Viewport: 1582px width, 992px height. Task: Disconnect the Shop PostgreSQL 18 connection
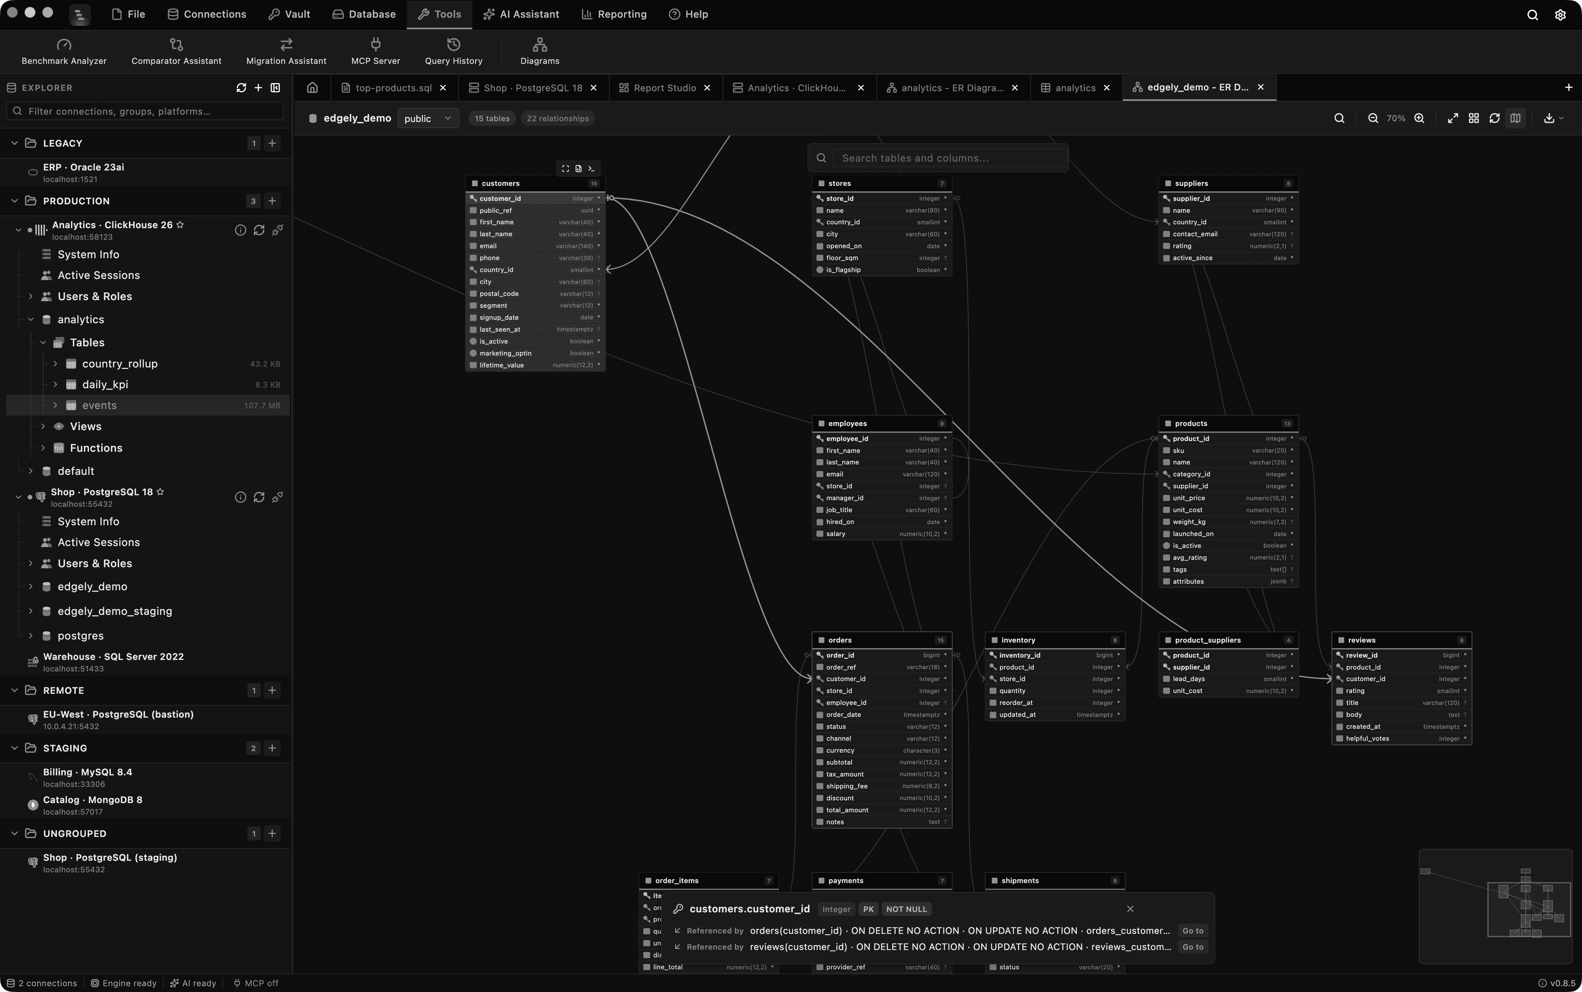[277, 497]
